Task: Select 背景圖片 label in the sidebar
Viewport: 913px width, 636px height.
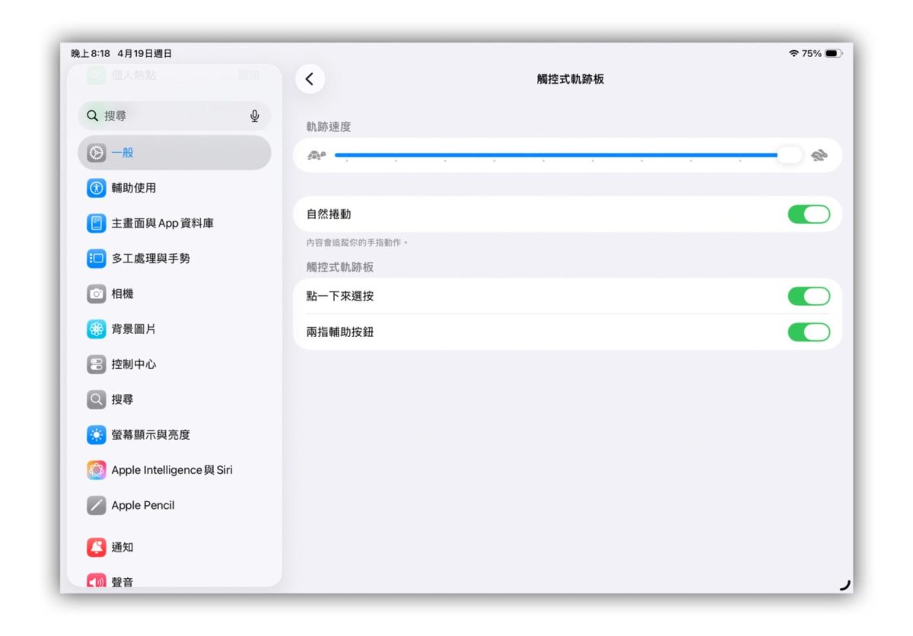Action: click(134, 329)
